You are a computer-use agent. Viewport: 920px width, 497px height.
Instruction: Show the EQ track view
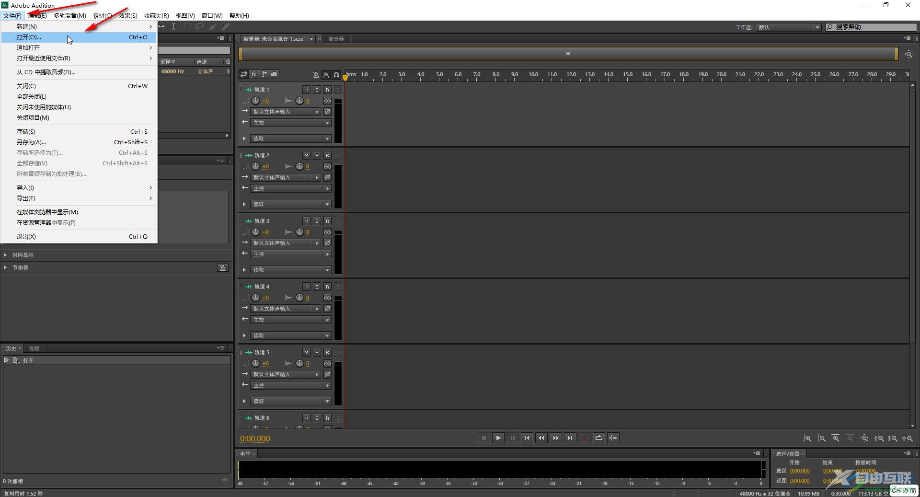point(274,74)
